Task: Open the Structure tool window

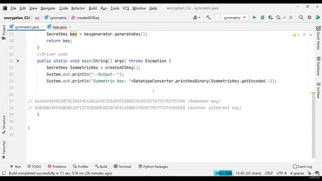Action: (4, 125)
